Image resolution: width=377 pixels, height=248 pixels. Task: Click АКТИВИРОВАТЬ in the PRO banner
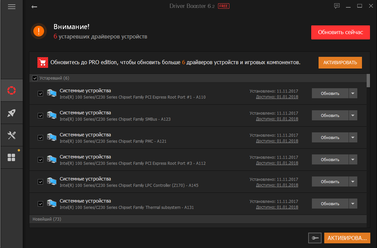[x=340, y=63]
